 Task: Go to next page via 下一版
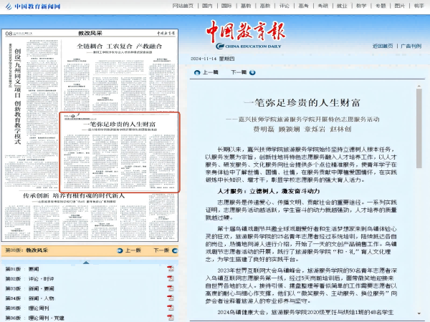coord(161,250)
